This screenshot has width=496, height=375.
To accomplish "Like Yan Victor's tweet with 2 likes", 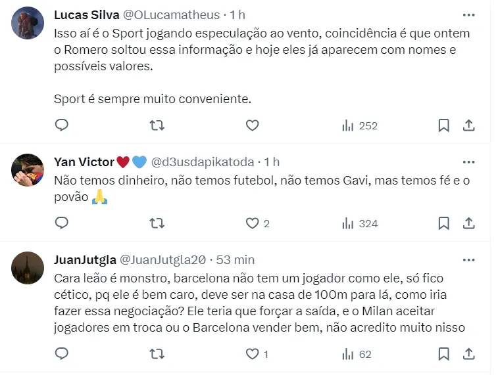I will [x=252, y=223].
